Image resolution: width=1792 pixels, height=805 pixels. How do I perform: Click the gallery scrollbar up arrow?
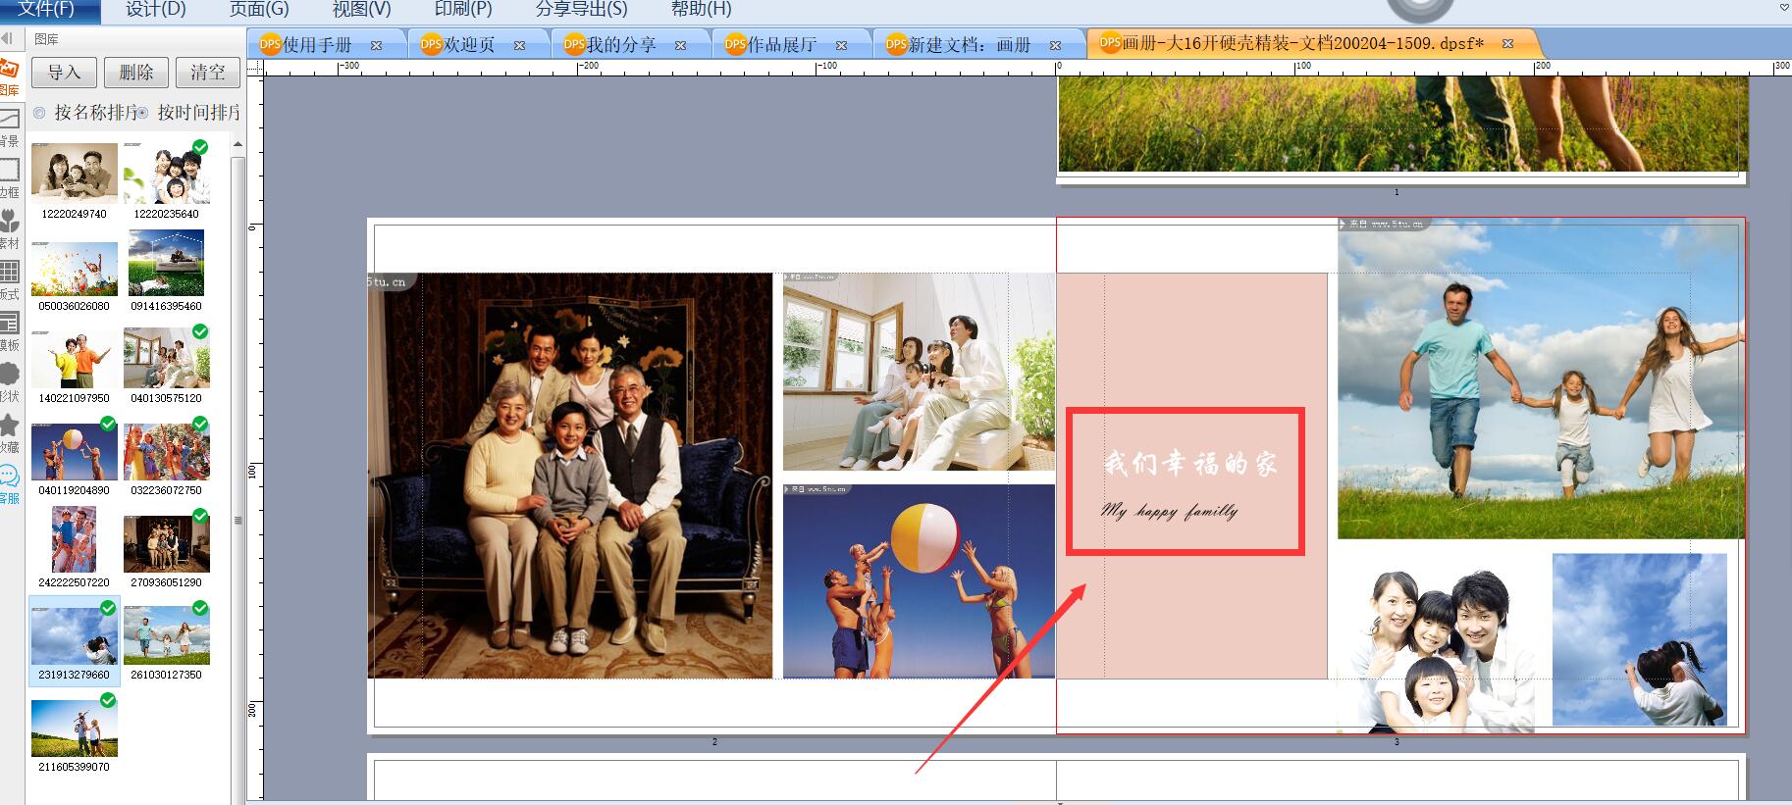point(237,144)
